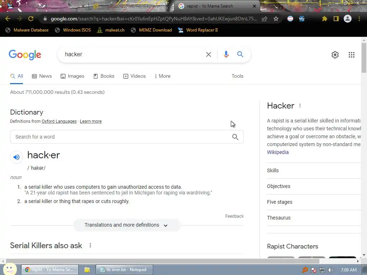Click the share icon in the address bar
Image resolution: width=367 pixels, height=275 pixels.
(264, 19)
